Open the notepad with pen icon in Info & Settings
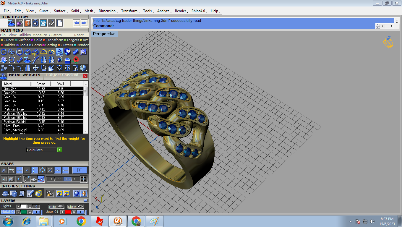Image resolution: width=402 pixels, height=227 pixels. [x=30, y=193]
